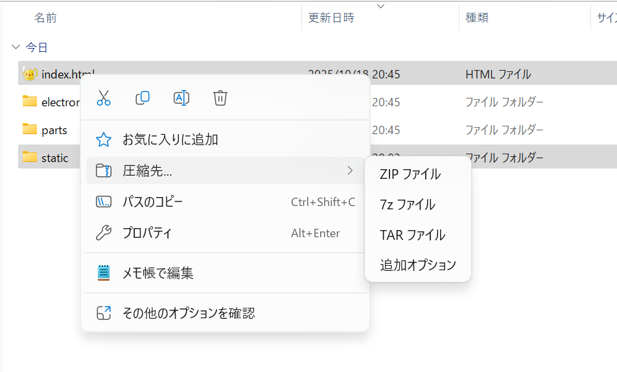This screenshot has width=617, height=372.
Task: Click the Rename icon in context menu
Action: click(x=181, y=98)
